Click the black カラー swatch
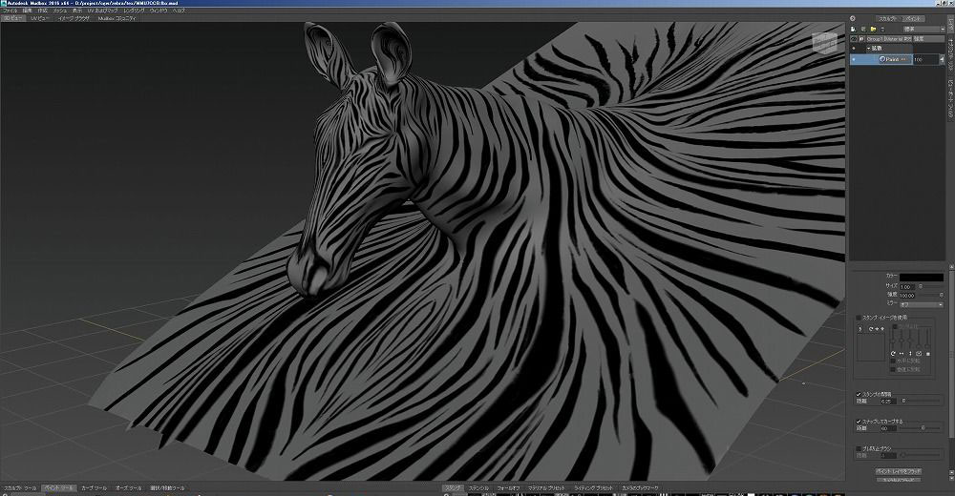This screenshot has width=955, height=496. point(922,278)
